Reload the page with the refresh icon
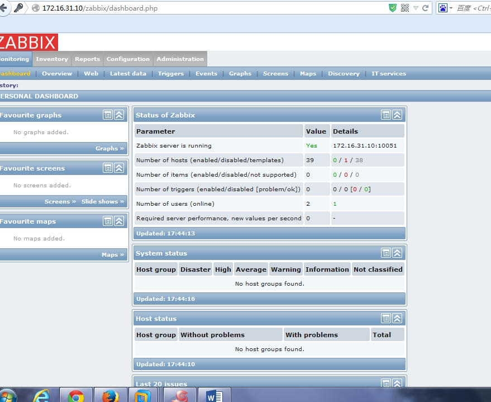 pyautogui.click(x=425, y=8)
